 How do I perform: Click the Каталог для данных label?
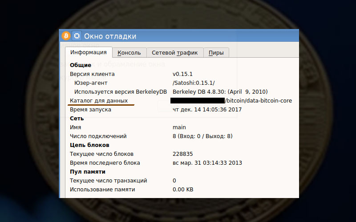point(99,101)
